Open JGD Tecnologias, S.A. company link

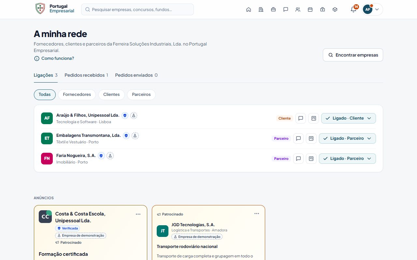click(193, 225)
